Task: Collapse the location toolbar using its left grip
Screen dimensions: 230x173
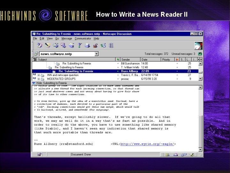Action: point(33,54)
